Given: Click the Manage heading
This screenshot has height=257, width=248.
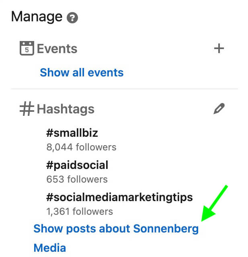Looking at the screenshot, I should (x=37, y=17).
